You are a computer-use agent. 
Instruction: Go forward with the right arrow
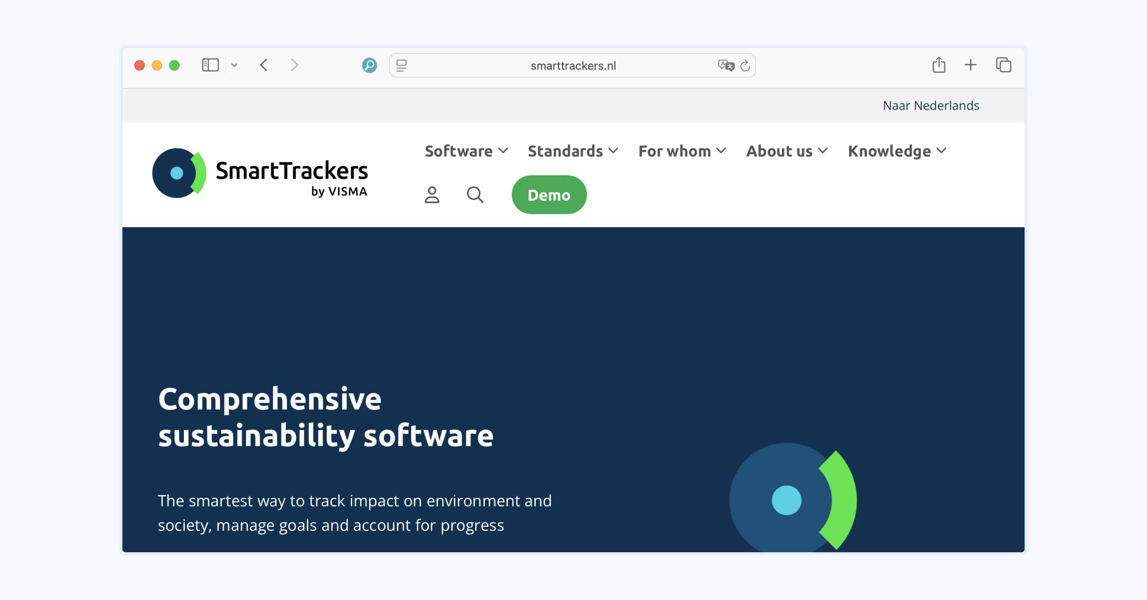[294, 66]
